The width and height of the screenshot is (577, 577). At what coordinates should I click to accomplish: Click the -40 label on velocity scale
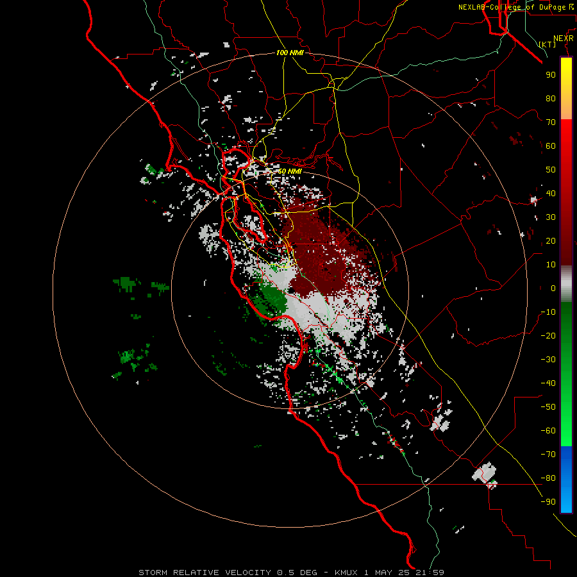coord(548,383)
